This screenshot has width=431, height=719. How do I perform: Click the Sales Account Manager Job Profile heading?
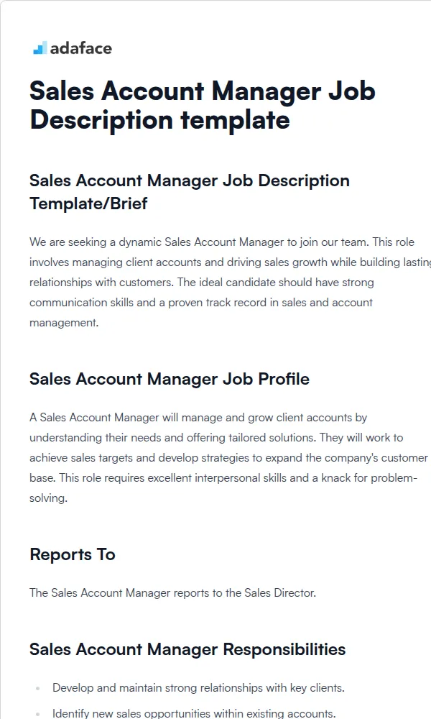(x=170, y=379)
